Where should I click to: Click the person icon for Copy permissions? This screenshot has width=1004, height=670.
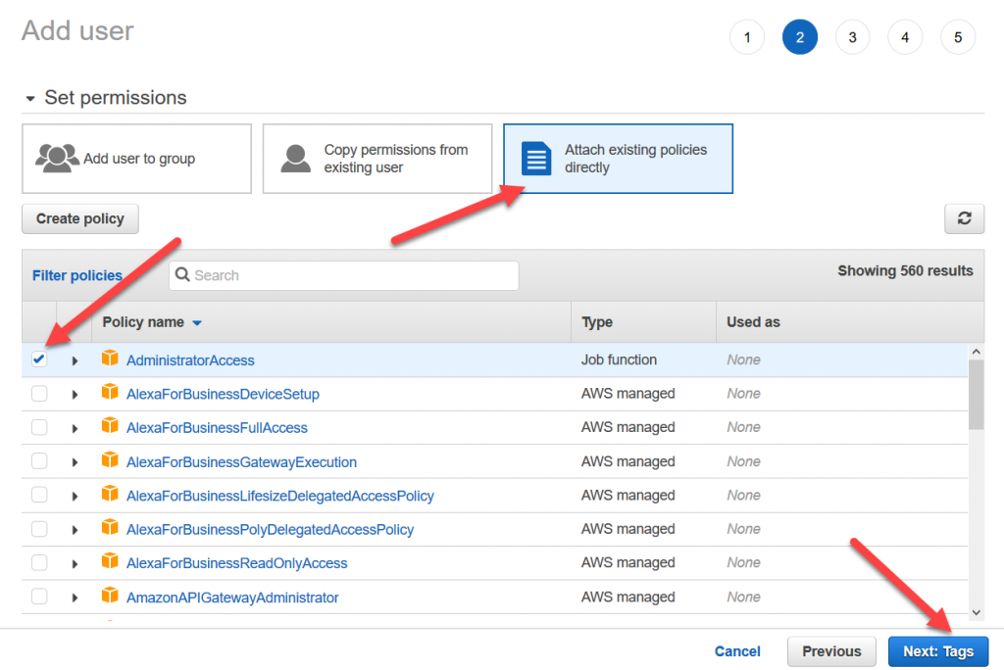point(295,159)
